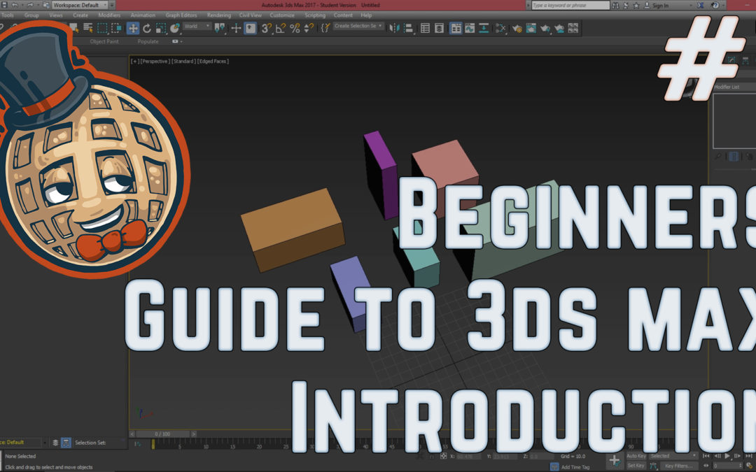Click Edit Named Selection Sets icon
The image size is (756, 472).
[325, 28]
